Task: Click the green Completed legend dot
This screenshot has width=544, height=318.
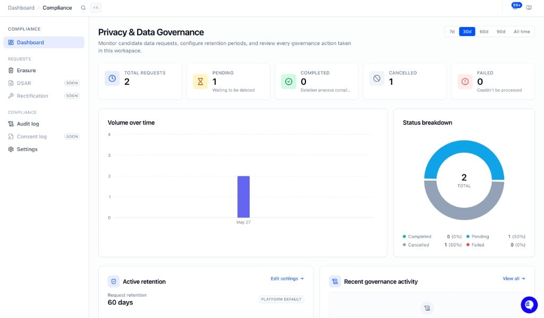Action: click(404, 236)
